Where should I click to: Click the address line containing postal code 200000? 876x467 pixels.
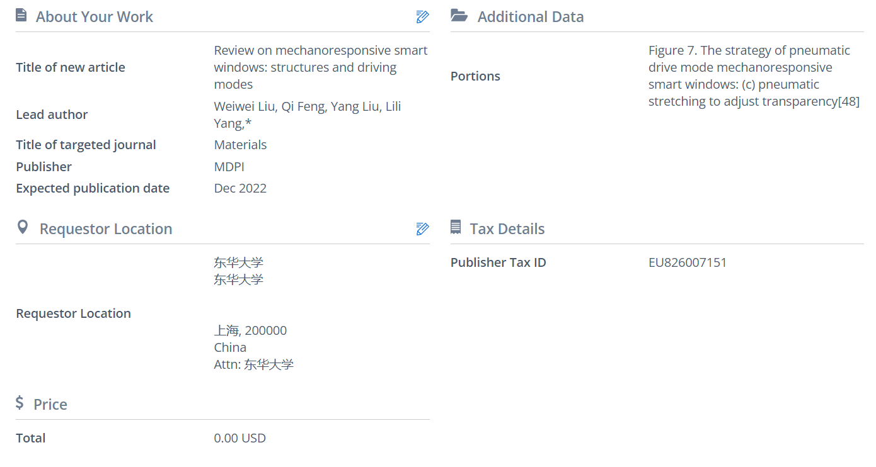pos(250,330)
